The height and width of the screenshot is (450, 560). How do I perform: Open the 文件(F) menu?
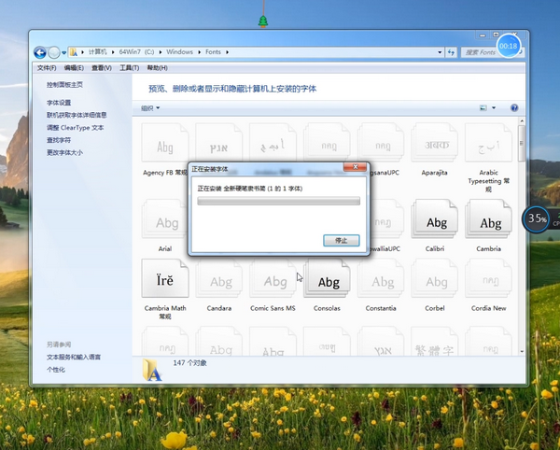(x=47, y=68)
